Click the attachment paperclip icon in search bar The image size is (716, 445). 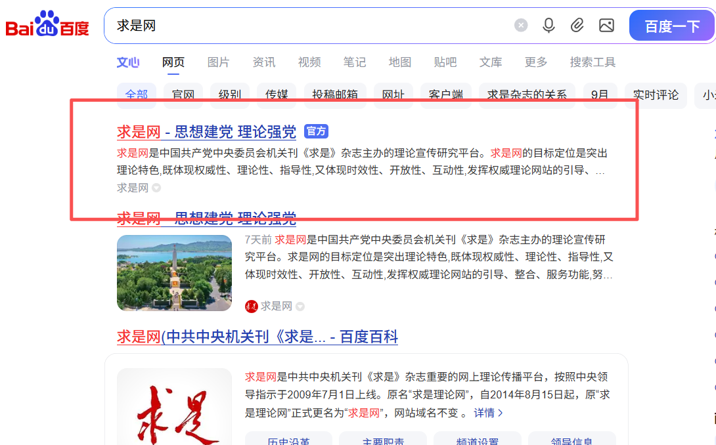coord(577,25)
